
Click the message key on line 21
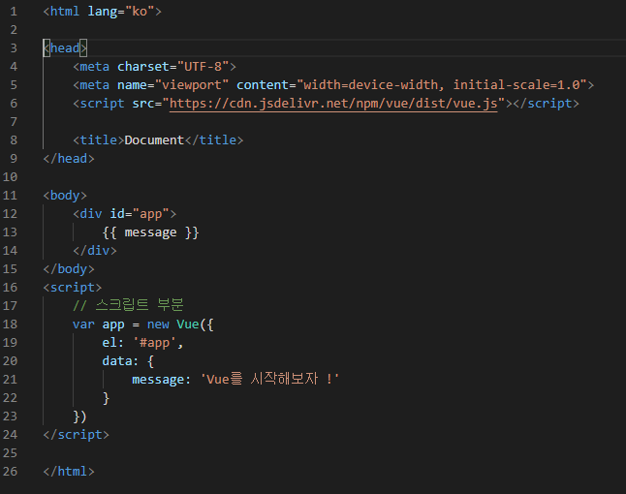pyautogui.click(x=158, y=380)
